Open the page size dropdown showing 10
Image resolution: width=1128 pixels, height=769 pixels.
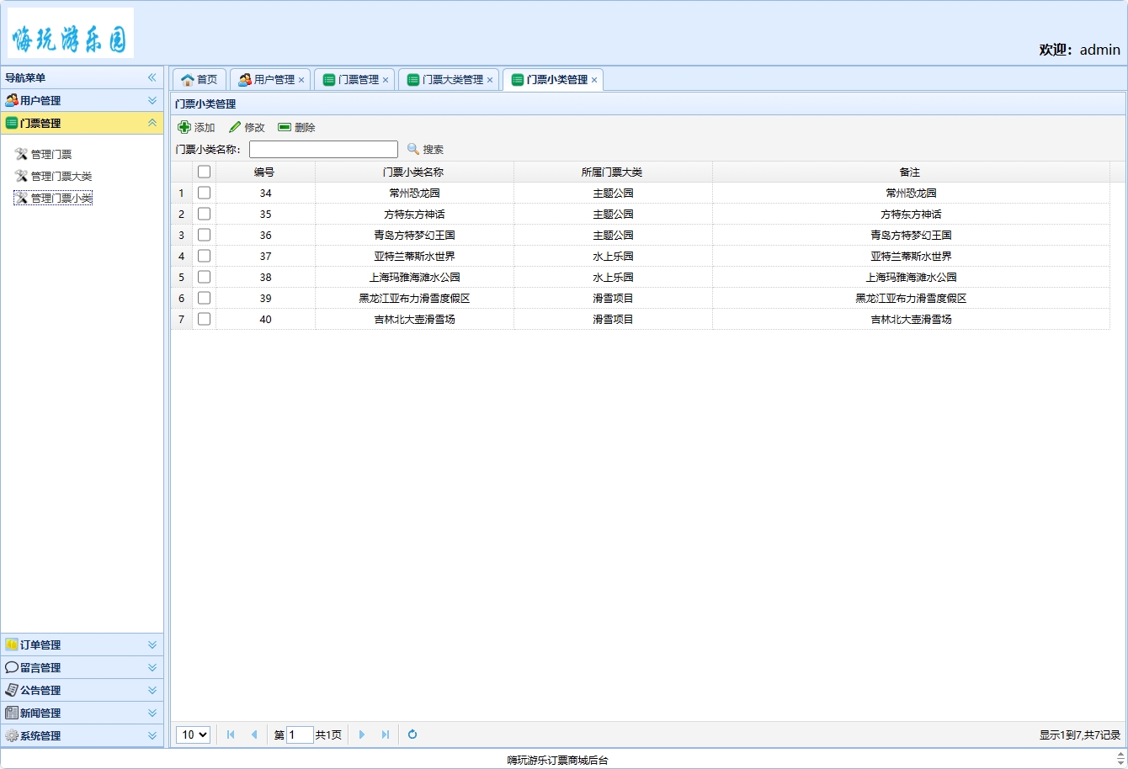point(193,735)
